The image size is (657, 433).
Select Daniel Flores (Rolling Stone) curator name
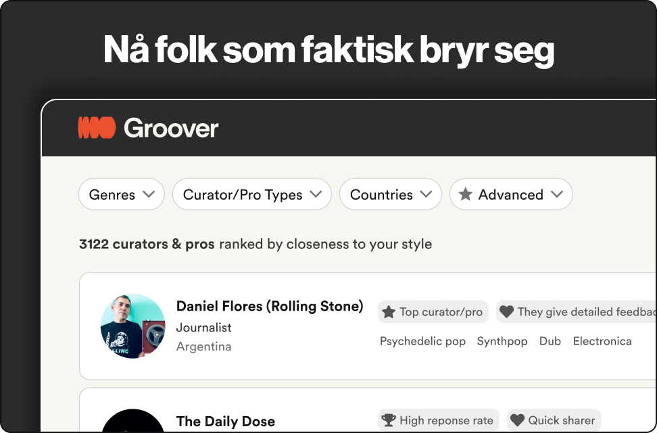pyautogui.click(x=270, y=306)
